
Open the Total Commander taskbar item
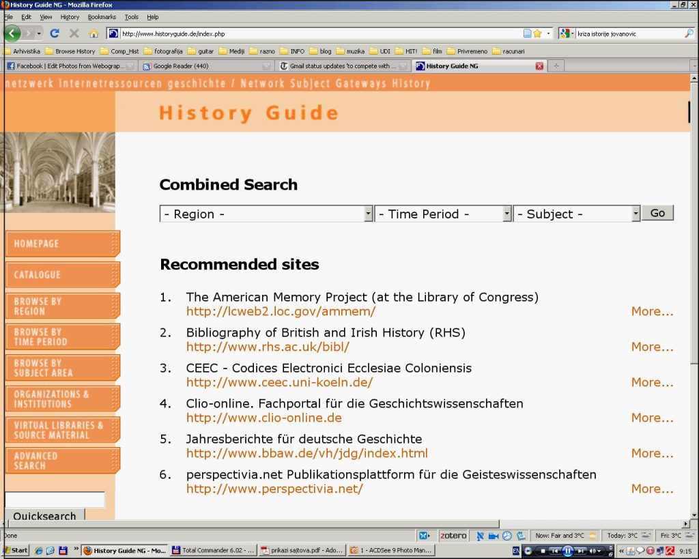pyautogui.click(x=213, y=550)
